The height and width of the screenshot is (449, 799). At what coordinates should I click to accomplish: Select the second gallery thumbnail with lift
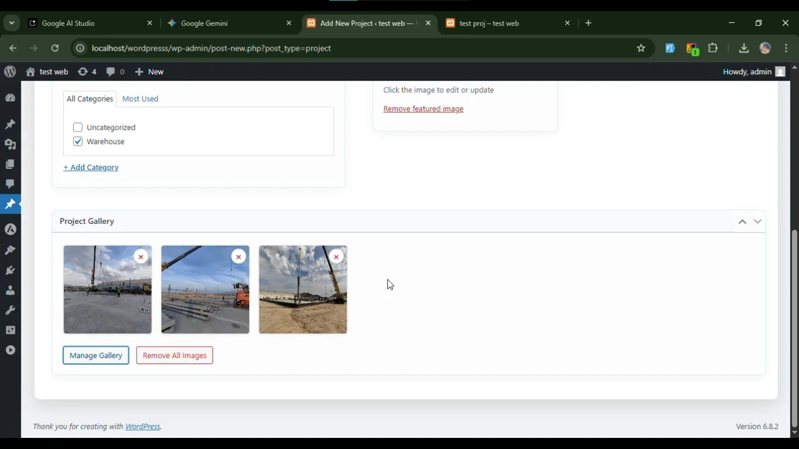tap(205, 290)
